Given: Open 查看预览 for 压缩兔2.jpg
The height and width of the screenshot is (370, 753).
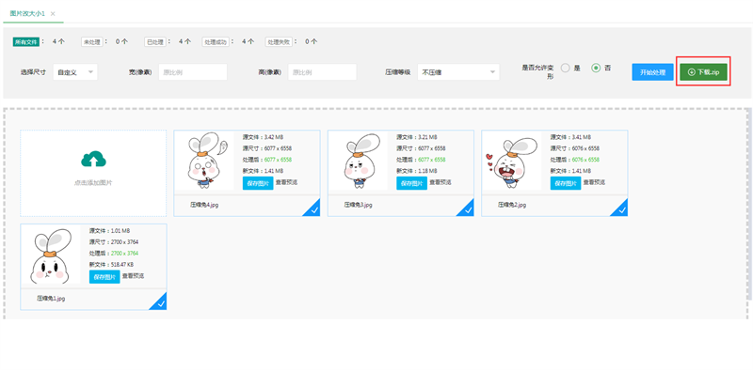Looking at the screenshot, I should tap(594, 182).
